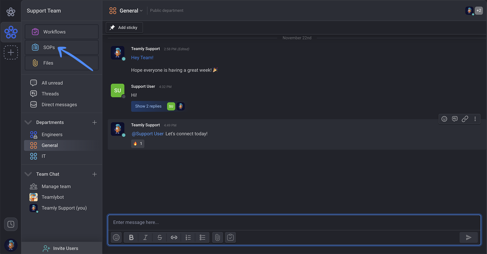This screenshot has height=254, width=487.
Task: Show the +2 additional members
Action: point(479,11)
